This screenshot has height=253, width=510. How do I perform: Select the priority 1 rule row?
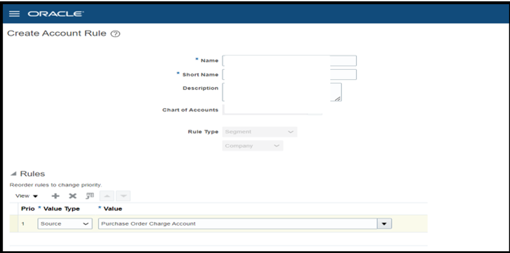pyautogui.click(x=218, y=224)
